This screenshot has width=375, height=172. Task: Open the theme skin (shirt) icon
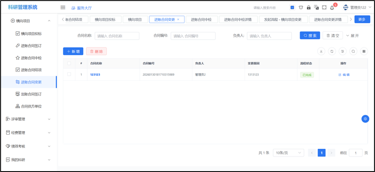pyautogui.click(x=301, y=7)
